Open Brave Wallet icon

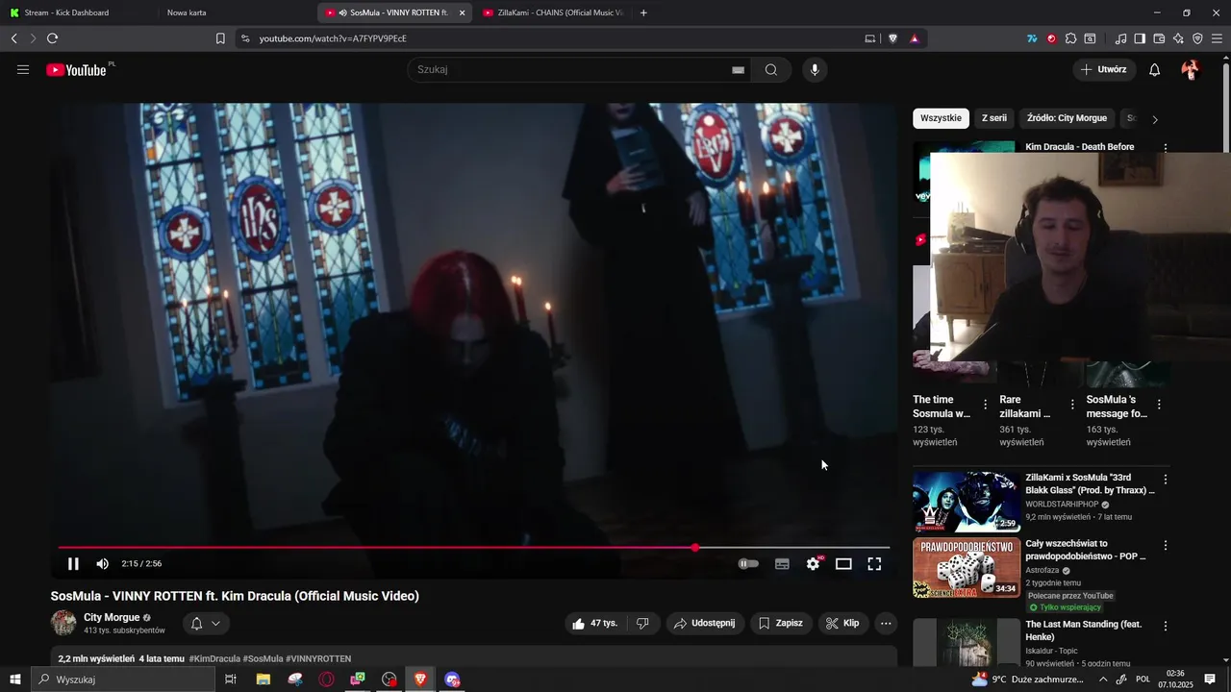tap(1159, 38)
